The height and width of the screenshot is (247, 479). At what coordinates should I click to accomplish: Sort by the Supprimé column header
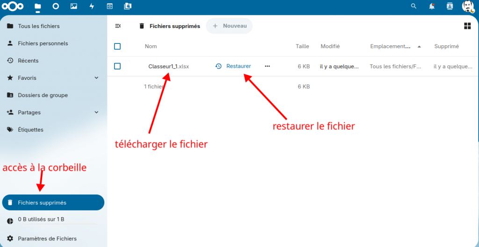[x=447, y=46]
